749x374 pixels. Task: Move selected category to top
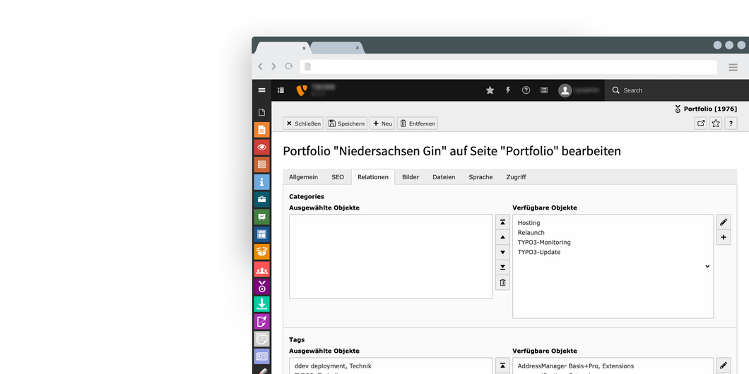[502, 222]
